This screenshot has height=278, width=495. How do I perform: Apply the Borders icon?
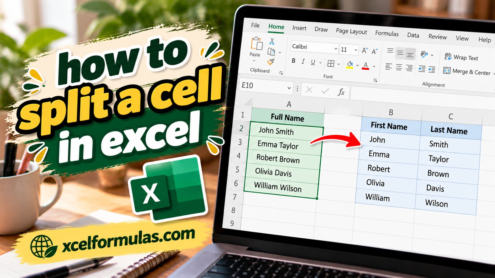click(331, 64)
